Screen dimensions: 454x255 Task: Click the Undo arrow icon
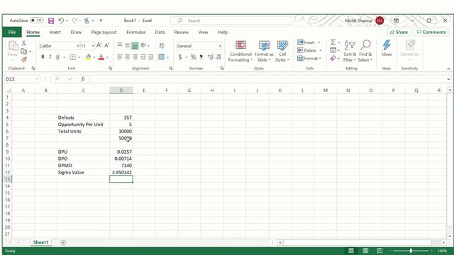(61, 21)
